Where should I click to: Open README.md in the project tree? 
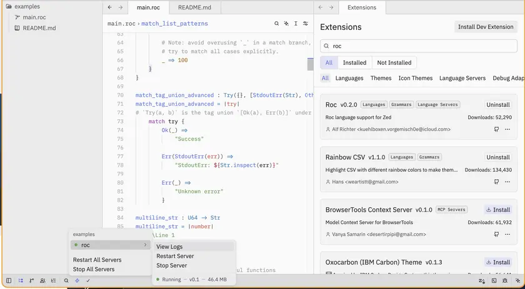(x=39, y=28)
